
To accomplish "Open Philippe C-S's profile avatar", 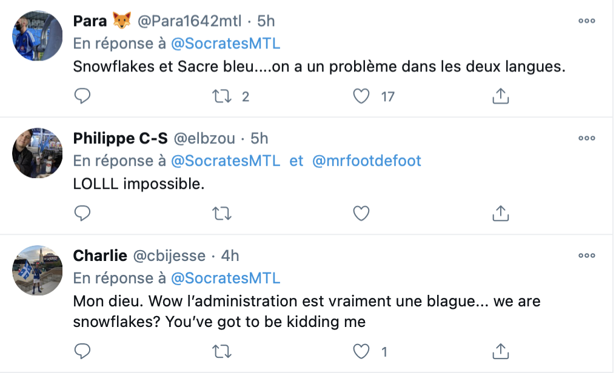I will click(38, 153).
